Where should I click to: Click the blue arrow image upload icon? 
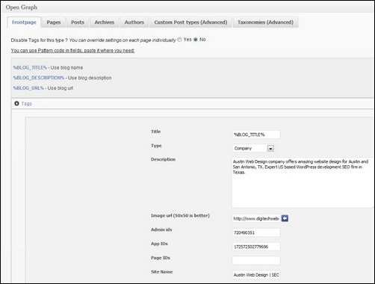[x=285, y=218]
